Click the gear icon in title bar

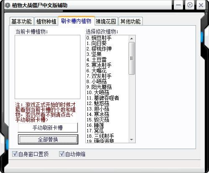click(8, 5)
